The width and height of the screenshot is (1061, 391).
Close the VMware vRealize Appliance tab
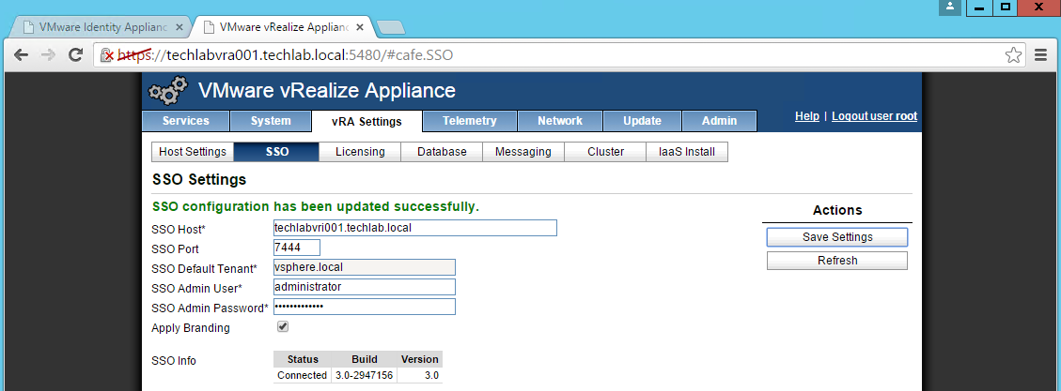360,27
